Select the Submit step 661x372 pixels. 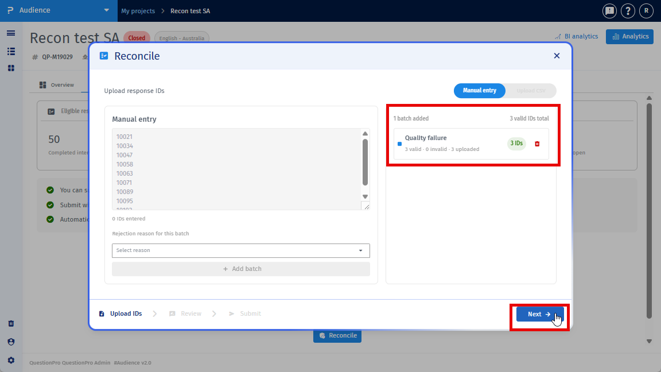(245, 314)
